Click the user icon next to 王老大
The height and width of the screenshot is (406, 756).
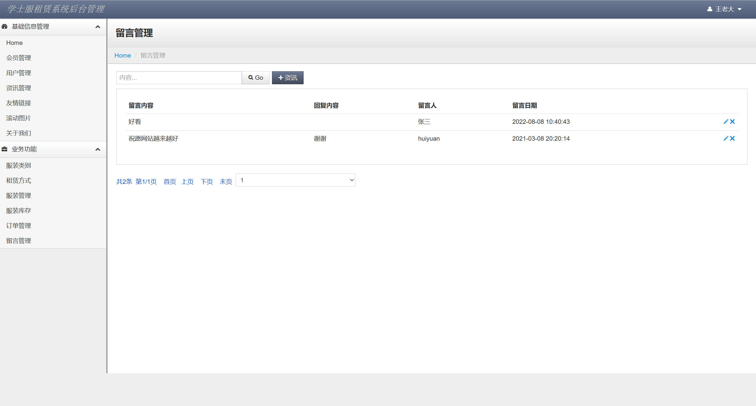coord(709,9)
